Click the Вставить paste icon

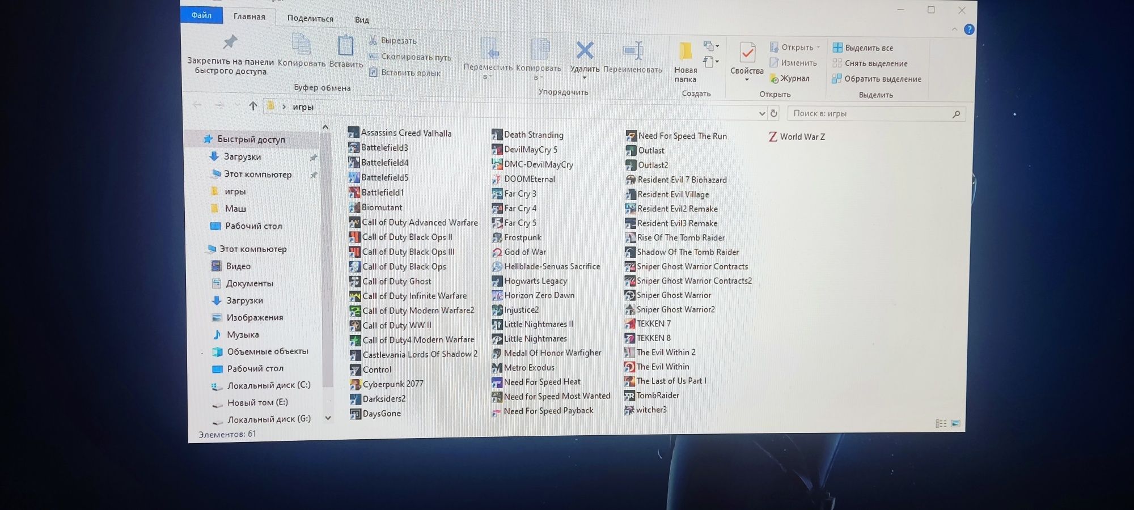(345, 45)
